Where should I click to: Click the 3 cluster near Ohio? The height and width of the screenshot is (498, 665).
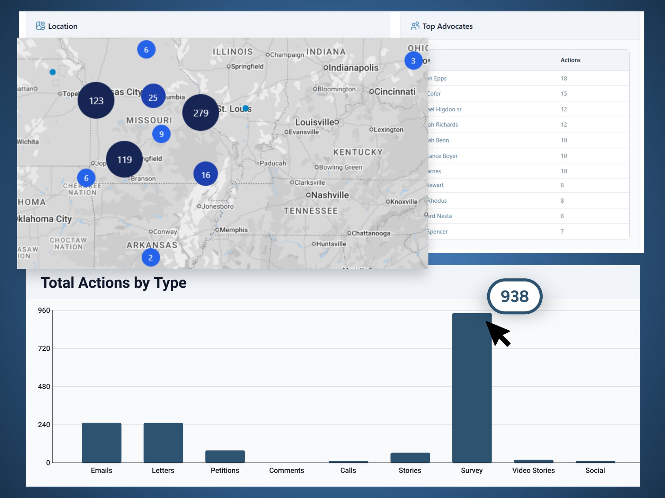413,61
